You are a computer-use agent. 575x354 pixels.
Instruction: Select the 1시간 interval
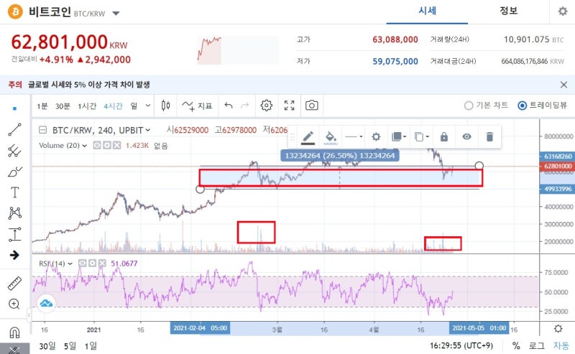[x=87, y=106]
